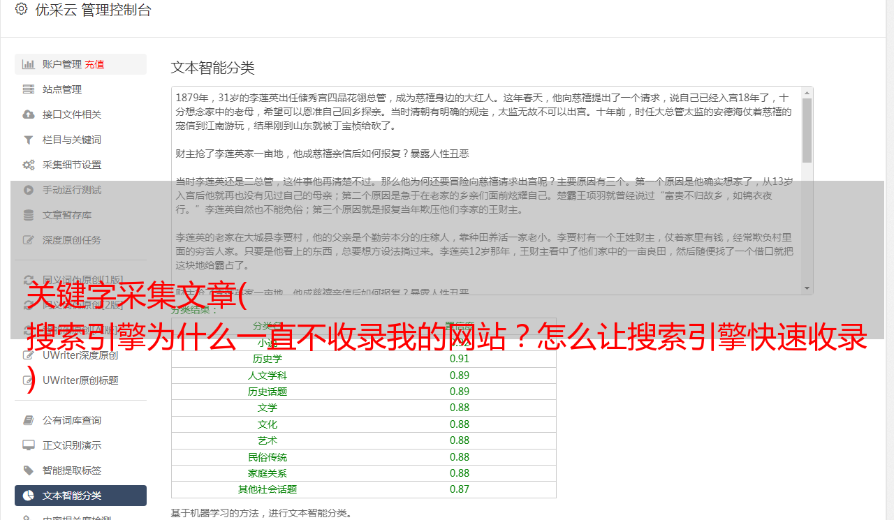Image resolution: width=894 pixels, height=520 pixels.
Task: Click the bar chart icon for 账户管理
Action: 29,64
